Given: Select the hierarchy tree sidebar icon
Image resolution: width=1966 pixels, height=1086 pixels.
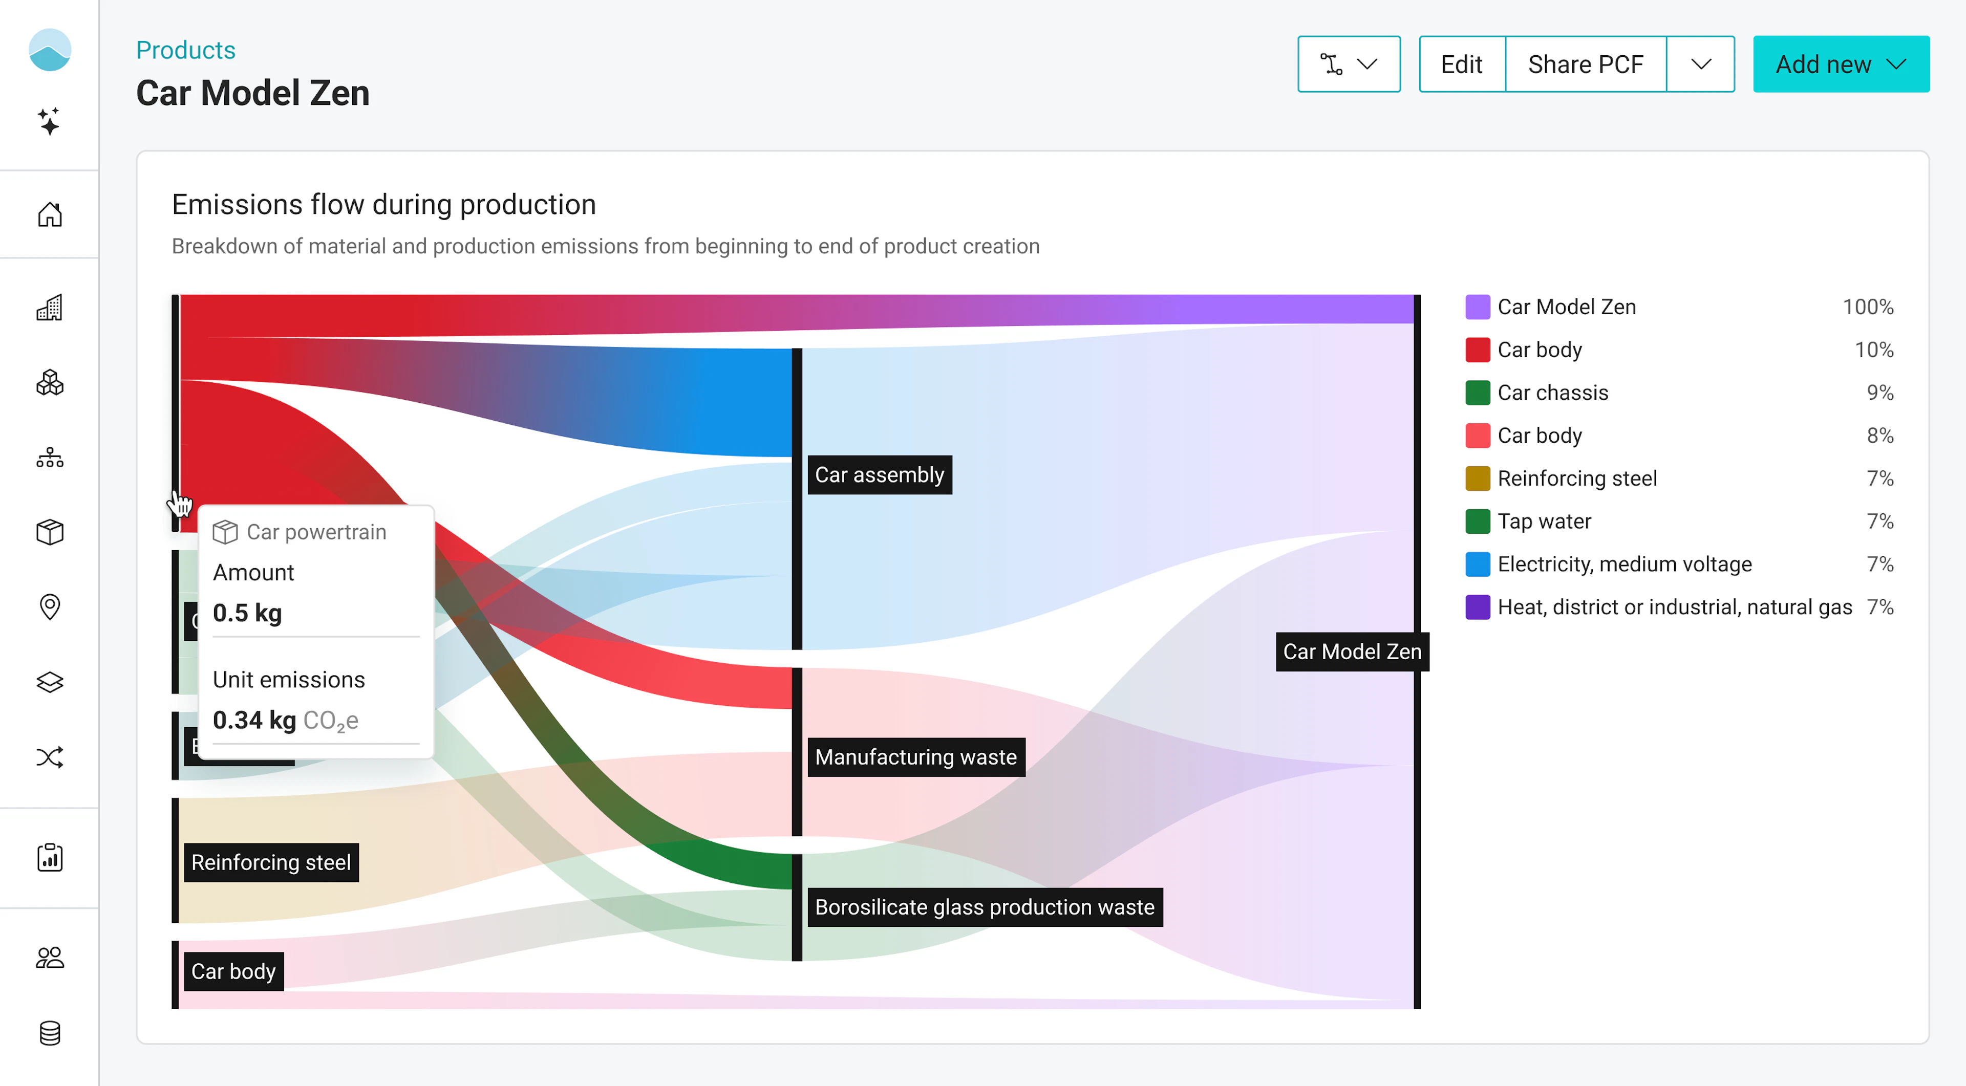Looking at the screenshot, I should tap(50, 458).
